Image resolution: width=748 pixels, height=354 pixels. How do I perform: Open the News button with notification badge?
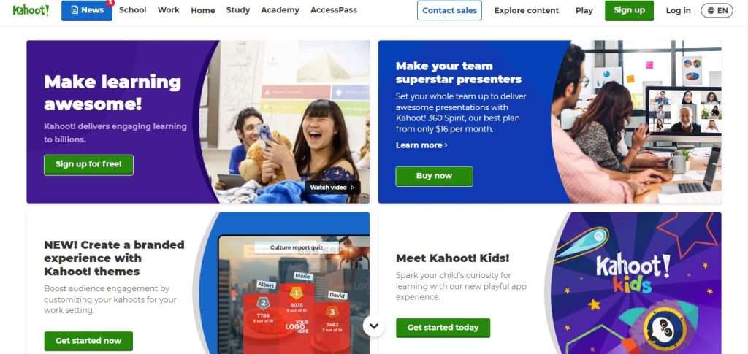click(x=87, y=10)
